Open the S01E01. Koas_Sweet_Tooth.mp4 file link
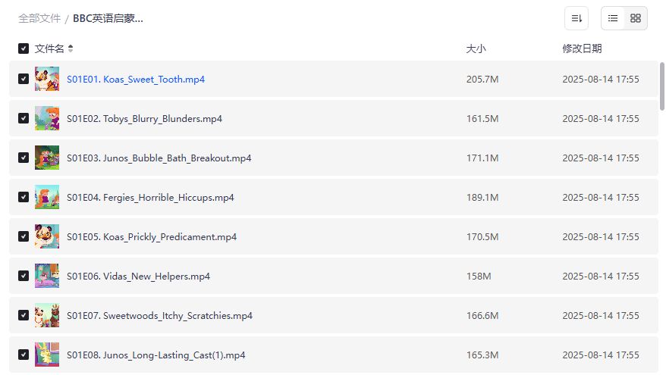666x375 pixels. tap(136, 79)
